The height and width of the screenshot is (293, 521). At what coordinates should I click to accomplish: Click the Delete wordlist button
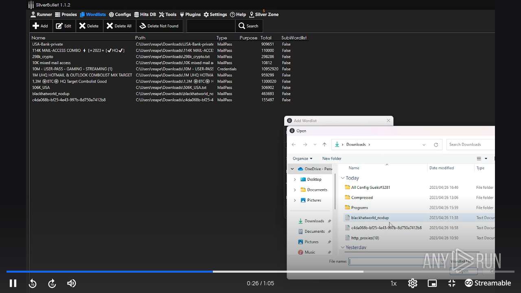[89, 26]
